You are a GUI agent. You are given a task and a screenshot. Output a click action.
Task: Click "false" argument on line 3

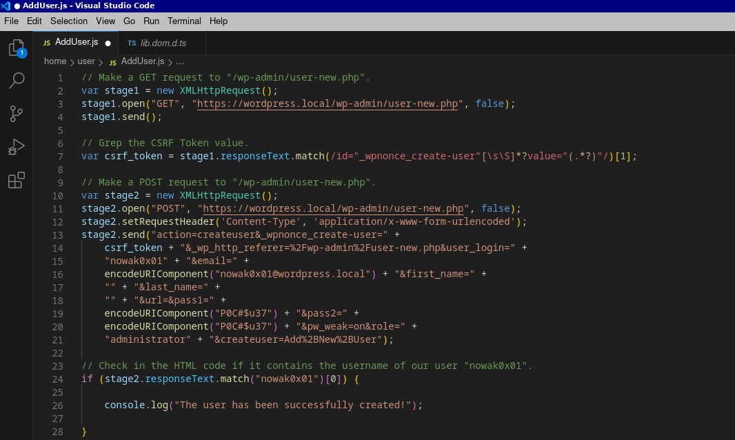point(490,103)
